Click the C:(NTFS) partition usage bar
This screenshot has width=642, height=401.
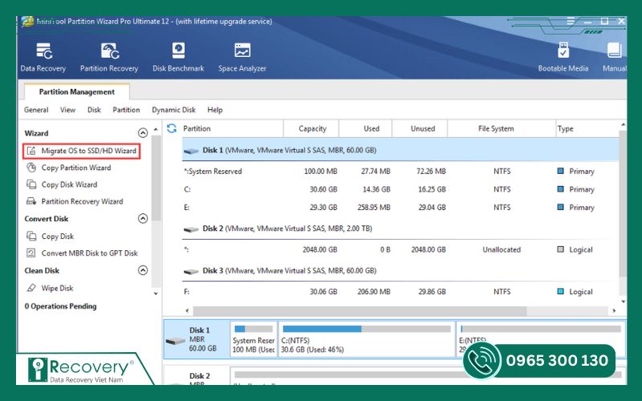pyautogui.click(x=367, y=329)
